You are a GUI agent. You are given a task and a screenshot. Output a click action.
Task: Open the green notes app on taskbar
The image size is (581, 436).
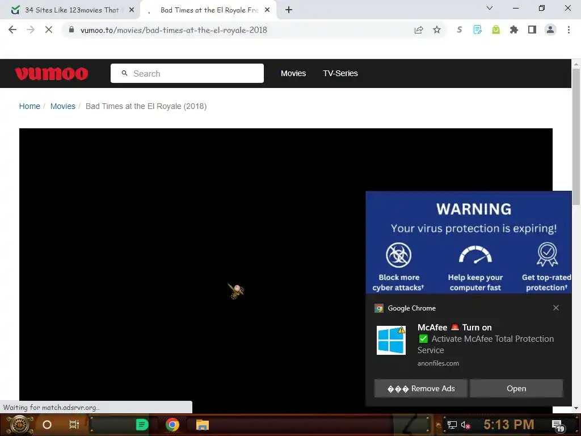coord(142,425)
